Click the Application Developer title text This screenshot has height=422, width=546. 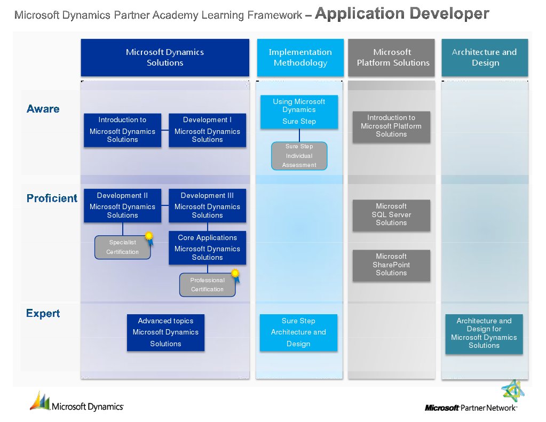click(402, 14)
